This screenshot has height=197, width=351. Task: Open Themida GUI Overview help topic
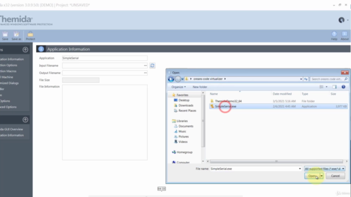[12, 129]
